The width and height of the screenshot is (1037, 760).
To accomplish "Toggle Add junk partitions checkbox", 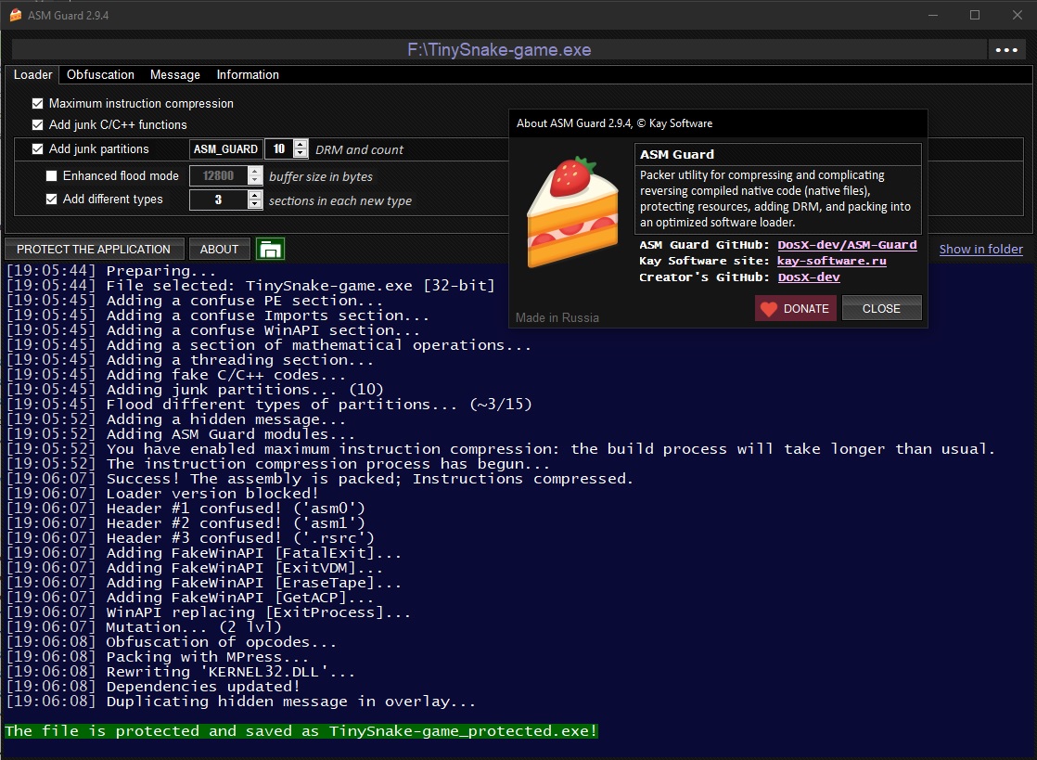I will (x=38, y=148).
